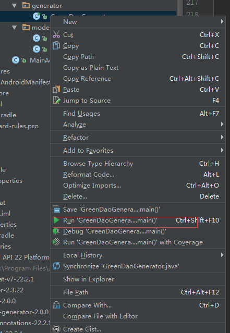
Task: Collapse the generator package node
Action: pyautogui.click(x=15, y=6)
